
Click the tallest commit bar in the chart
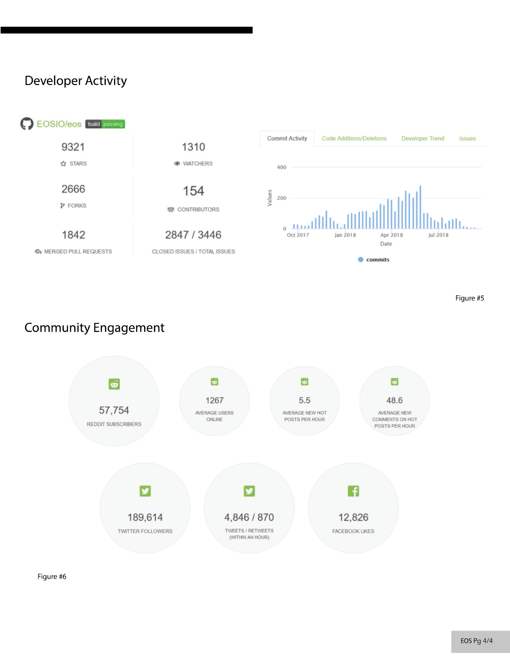pos(420,207)
